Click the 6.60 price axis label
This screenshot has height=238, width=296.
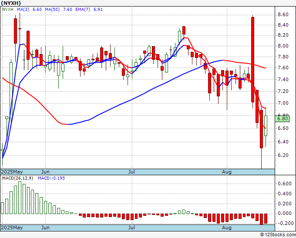[x=283, y=128]
